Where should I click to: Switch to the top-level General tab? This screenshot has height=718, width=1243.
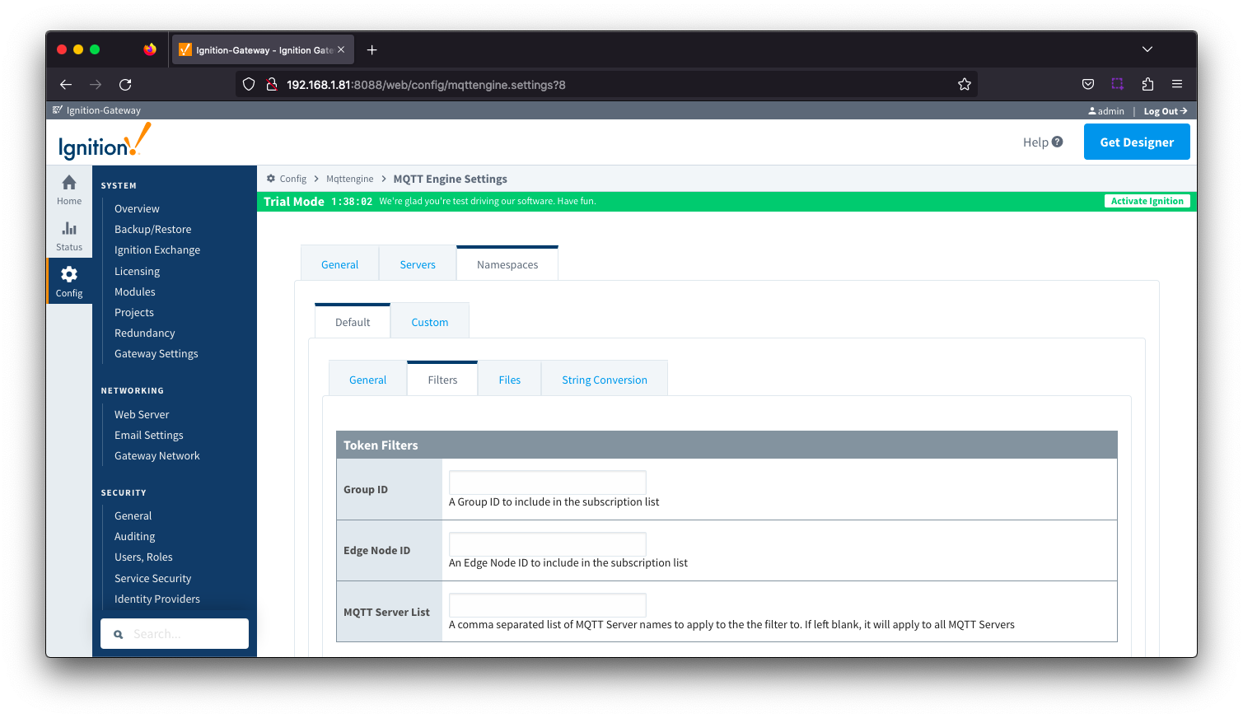(339, 264)
